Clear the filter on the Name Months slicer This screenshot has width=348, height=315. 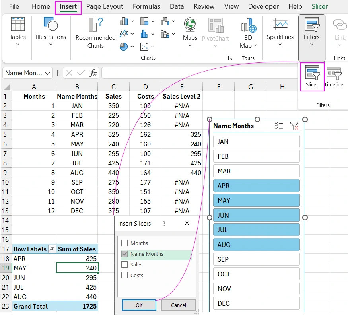coord(294,126)
